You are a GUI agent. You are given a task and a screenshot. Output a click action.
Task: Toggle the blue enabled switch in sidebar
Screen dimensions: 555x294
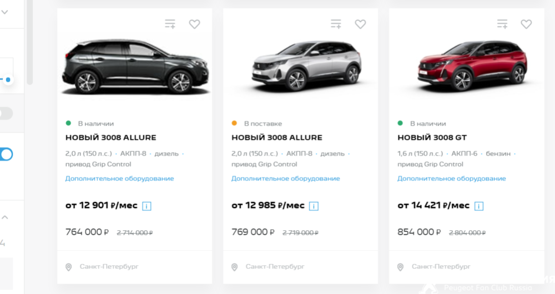point(7,154)
